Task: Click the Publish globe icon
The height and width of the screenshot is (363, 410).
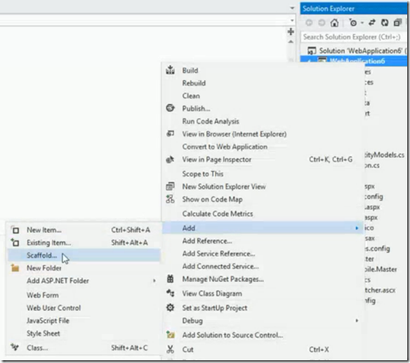Action: pos(170,107)
